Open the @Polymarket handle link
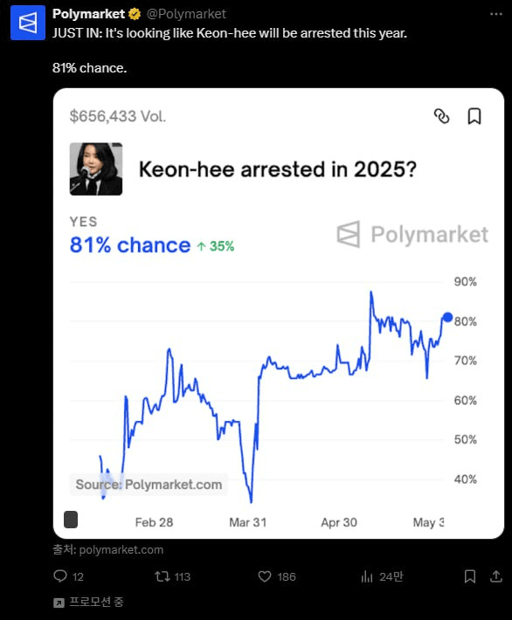Screen dimensions: 512x620 (x=186, y=14)
